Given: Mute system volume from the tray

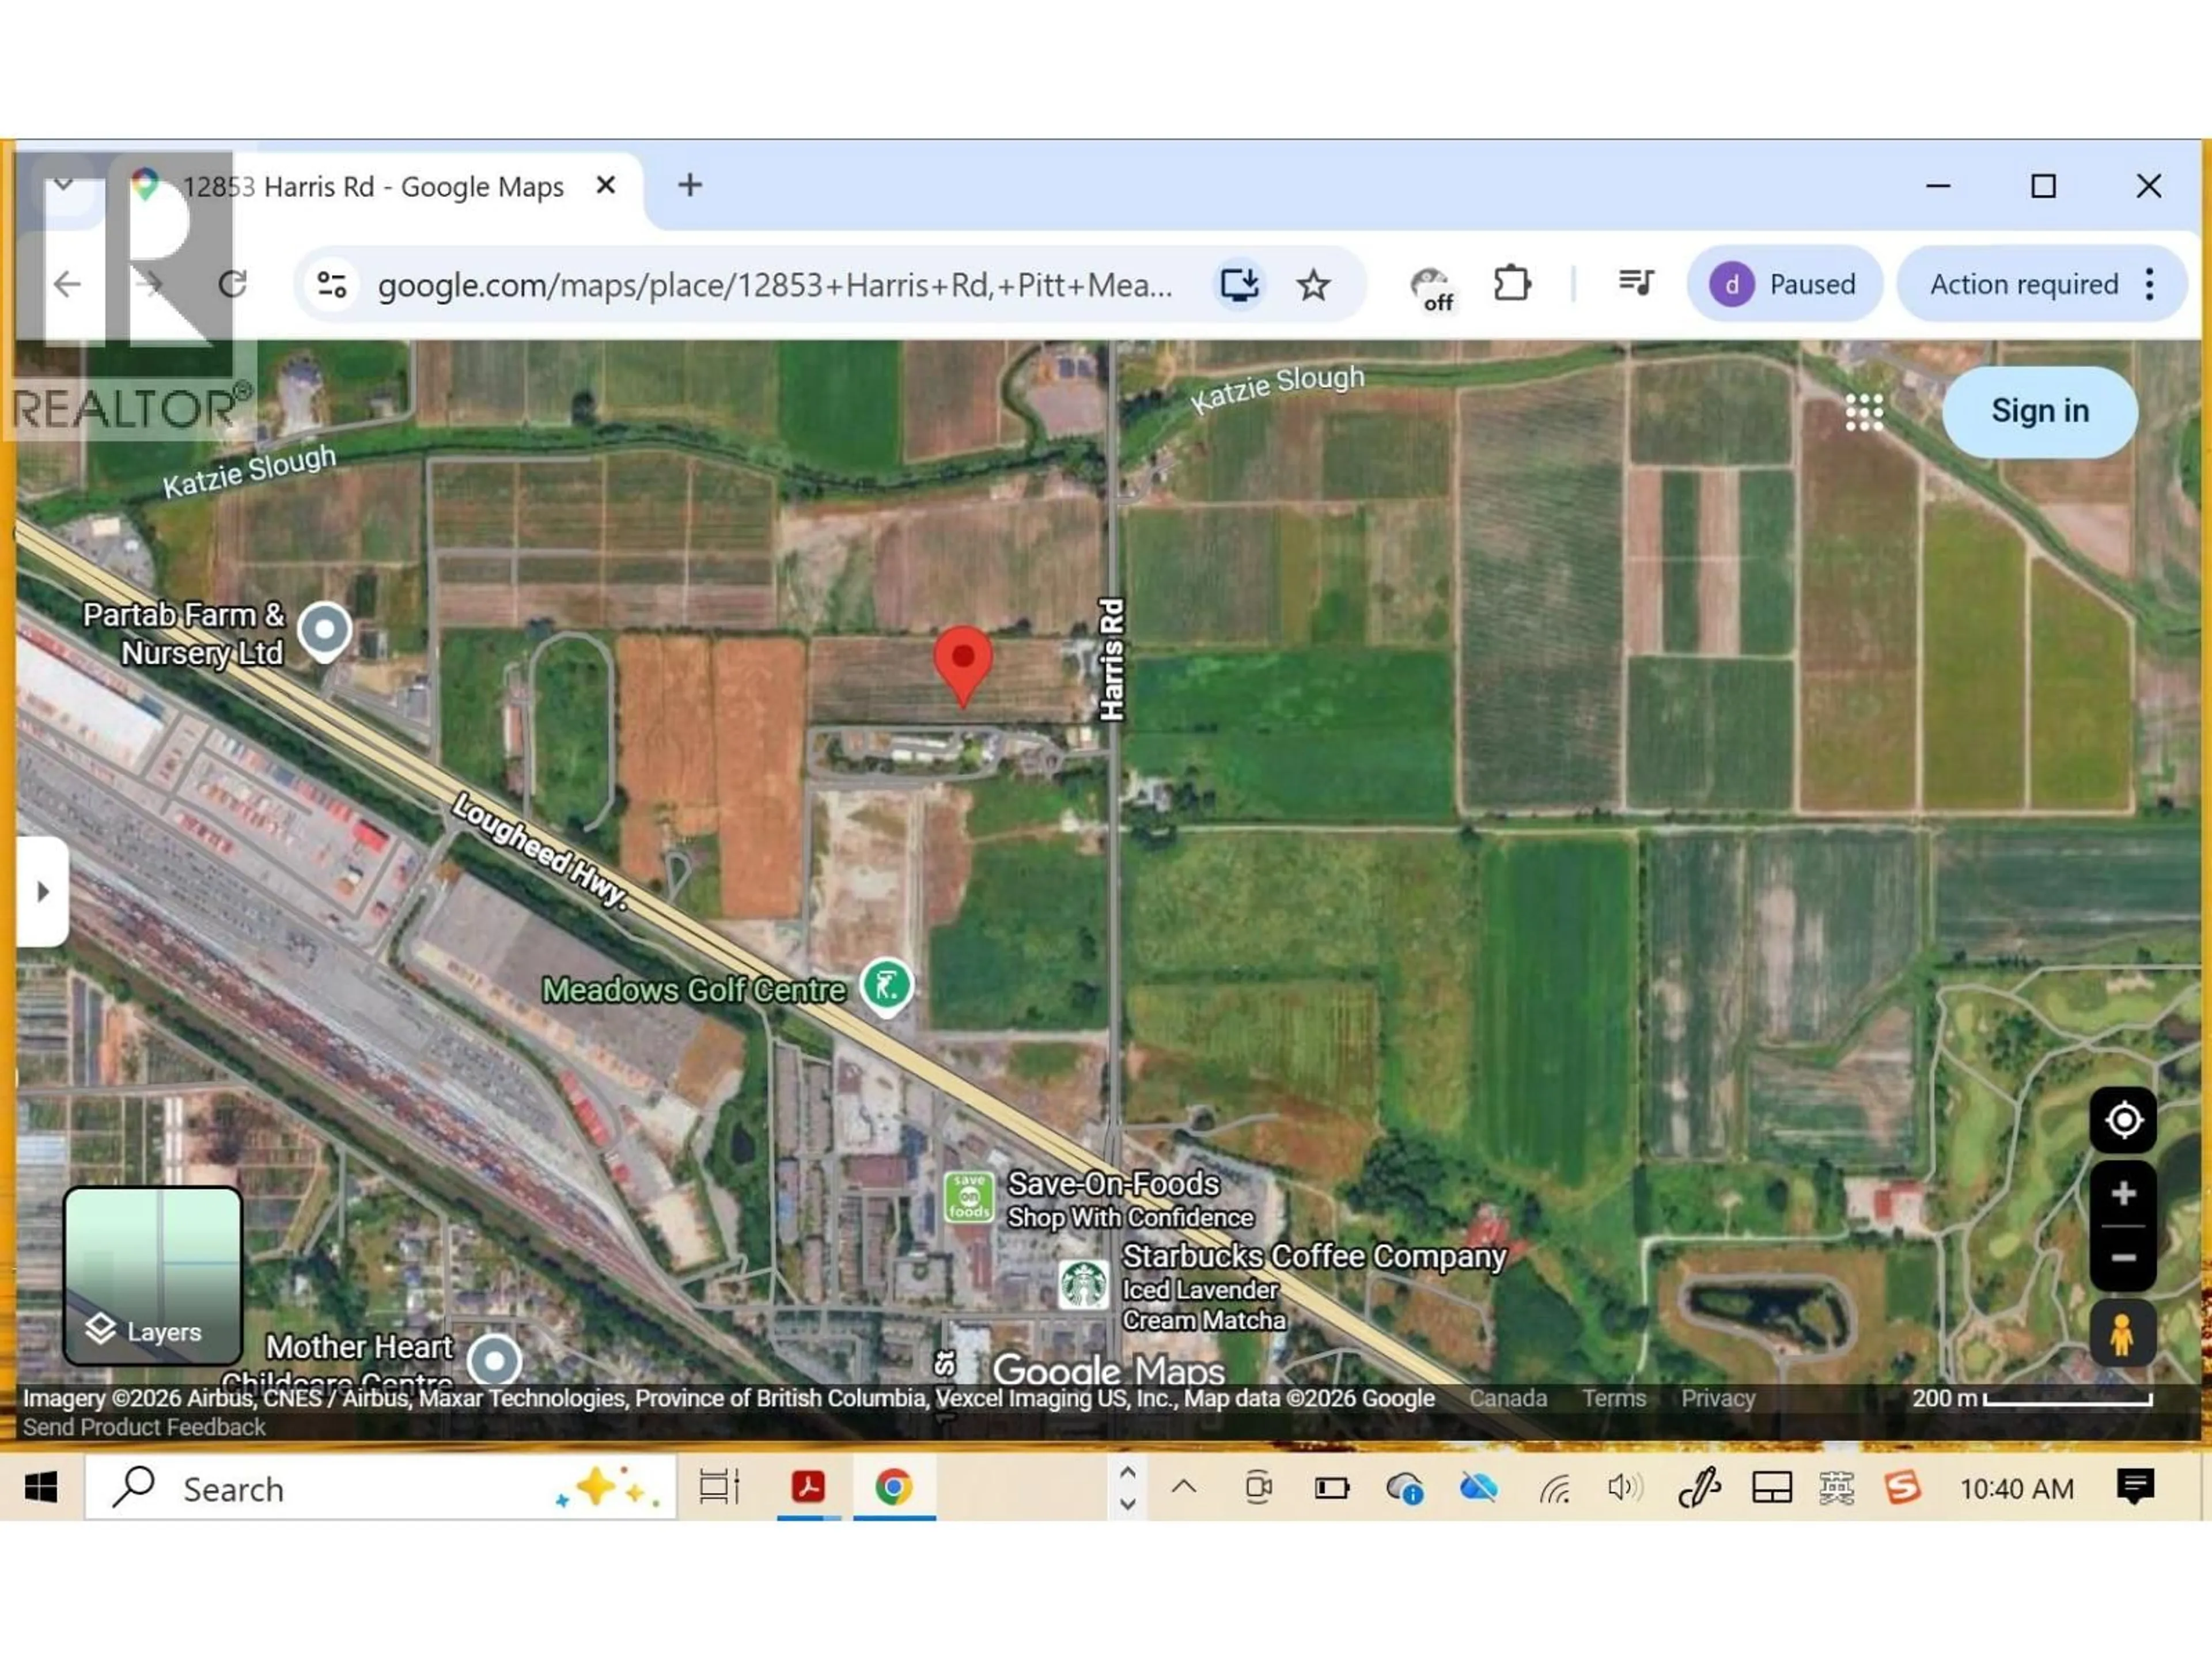Looking at the screenshot, I should click(1622, 1489).
